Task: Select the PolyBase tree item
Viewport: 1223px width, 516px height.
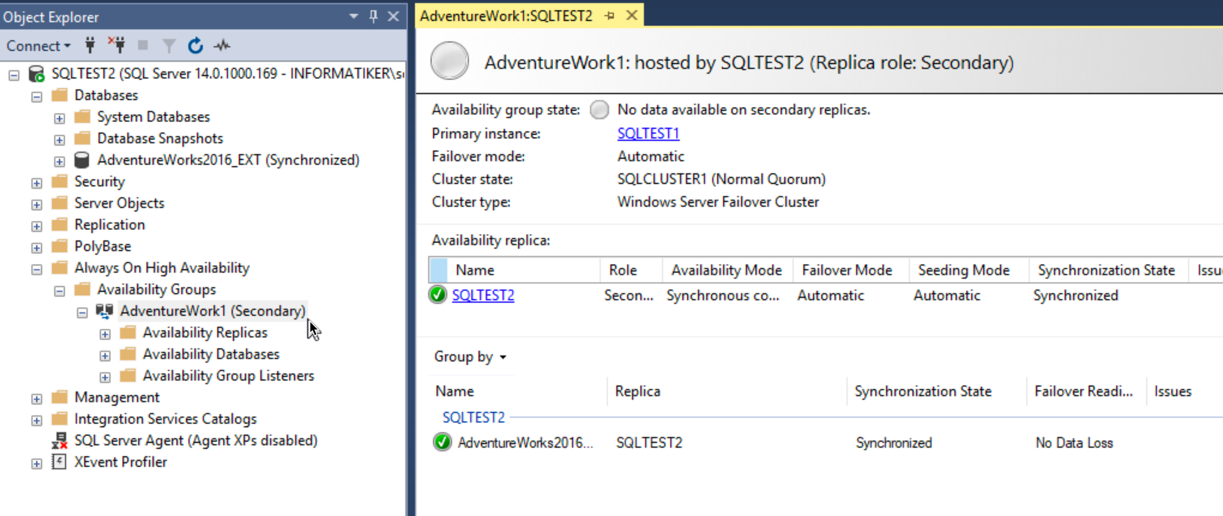Action: pos(102,246)
